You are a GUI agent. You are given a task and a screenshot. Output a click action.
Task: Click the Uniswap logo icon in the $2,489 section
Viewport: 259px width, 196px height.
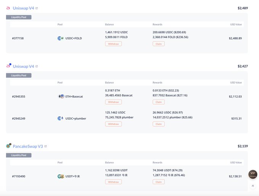[8, 8]
